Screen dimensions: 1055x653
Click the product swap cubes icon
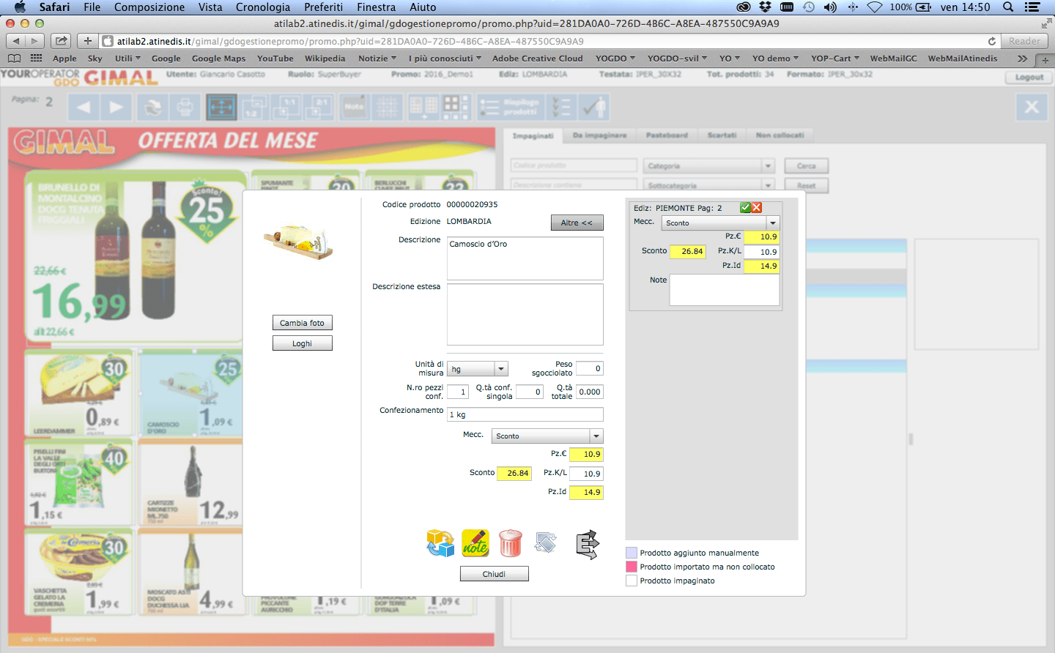coord(440,544)
